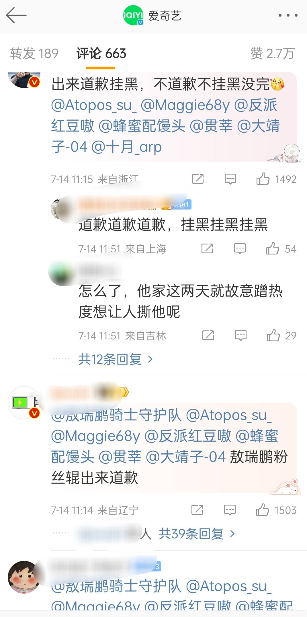The image size is (307, 617).
Task: Like the Jilin reply with 29 likes
Action: (x=273, y=335)
